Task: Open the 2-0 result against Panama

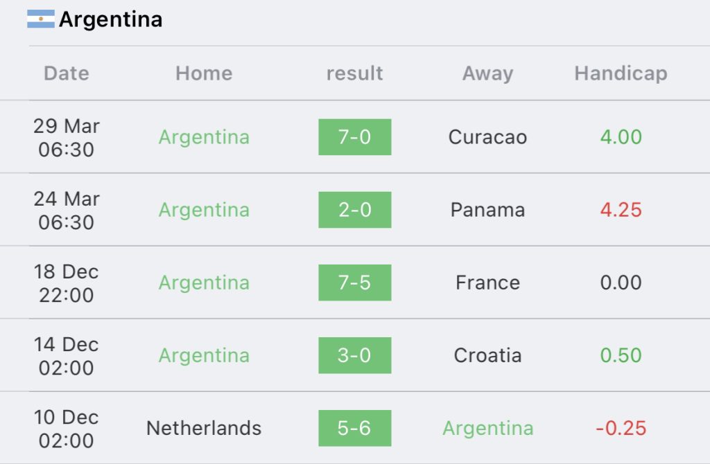Action: 354,210
